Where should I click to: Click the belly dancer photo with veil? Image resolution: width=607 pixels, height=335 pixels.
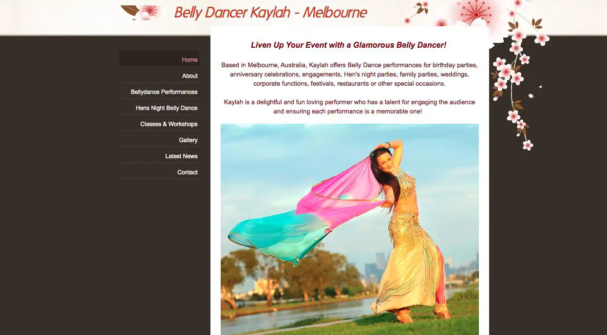[350, 229]
